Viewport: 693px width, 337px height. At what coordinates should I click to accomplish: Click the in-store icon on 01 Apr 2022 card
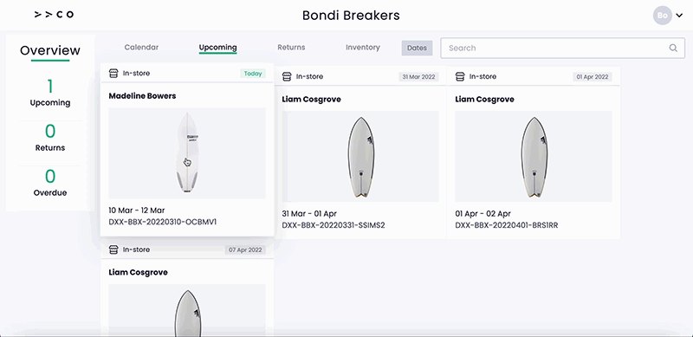460,76
